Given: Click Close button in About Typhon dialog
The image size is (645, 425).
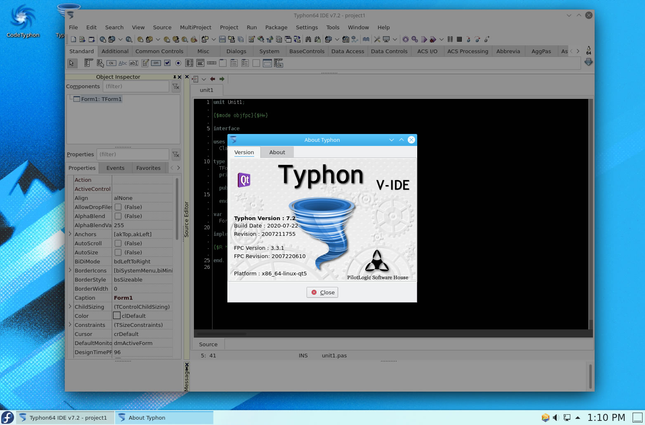Looking at the screenshot, I should point(322,292).
